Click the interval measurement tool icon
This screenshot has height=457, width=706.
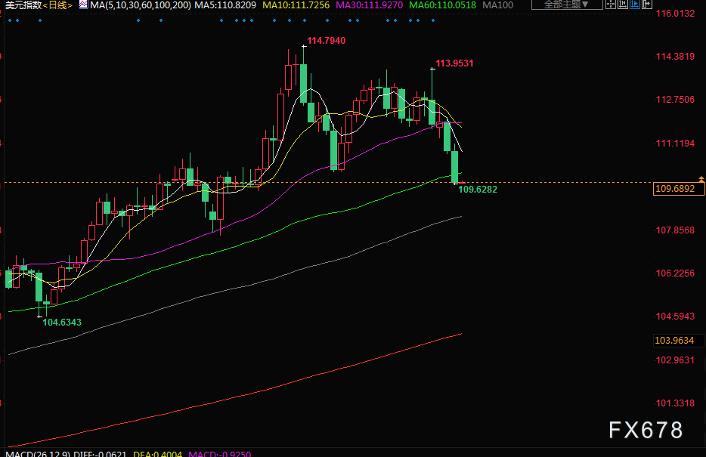click(x=623, y=5)
